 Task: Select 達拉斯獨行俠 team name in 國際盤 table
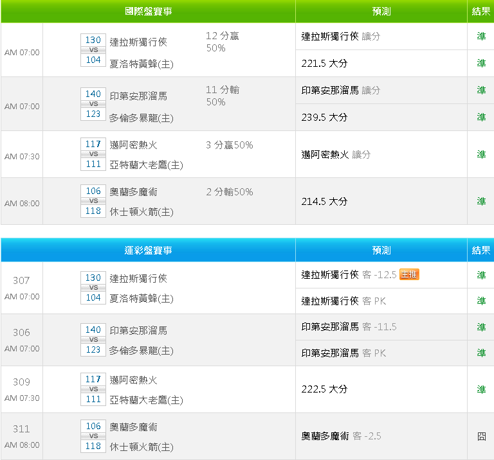(138, 42)
